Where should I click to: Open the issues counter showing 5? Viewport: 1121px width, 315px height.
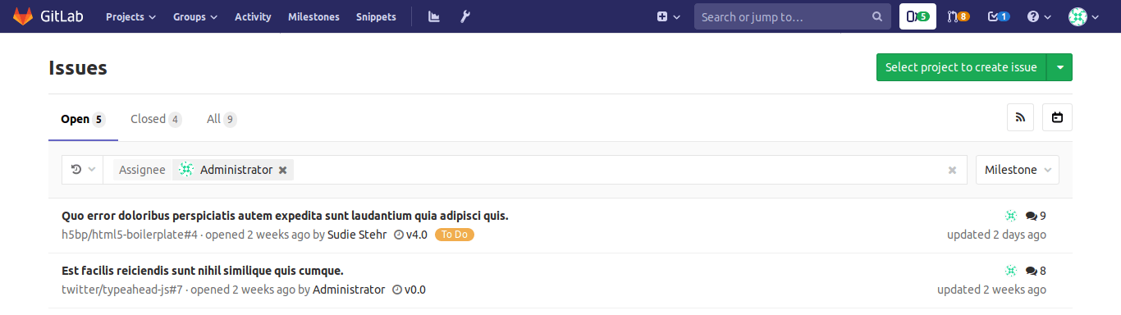pos(917,16)
